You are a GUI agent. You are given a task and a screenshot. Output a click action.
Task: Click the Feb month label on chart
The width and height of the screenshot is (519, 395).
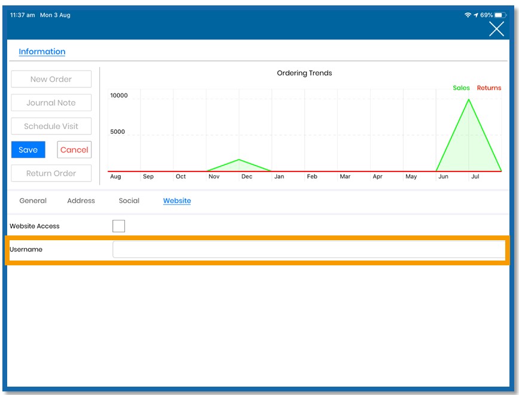pyautogui.click(x=312, y=176)
